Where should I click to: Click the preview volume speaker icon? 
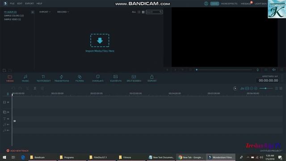274,70
